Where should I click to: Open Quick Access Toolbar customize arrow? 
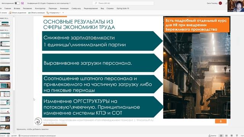(x=63, y=13)
